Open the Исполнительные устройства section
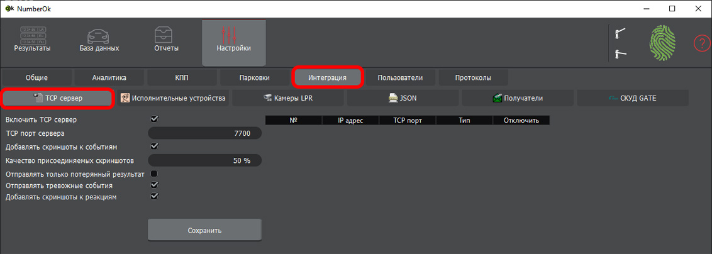Viewport: 712px width, 254px height. [x=173, y=98]
